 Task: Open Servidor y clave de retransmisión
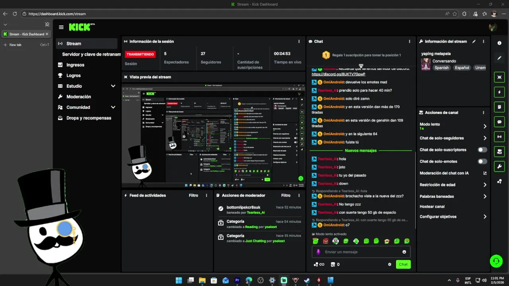coord(91,54)
